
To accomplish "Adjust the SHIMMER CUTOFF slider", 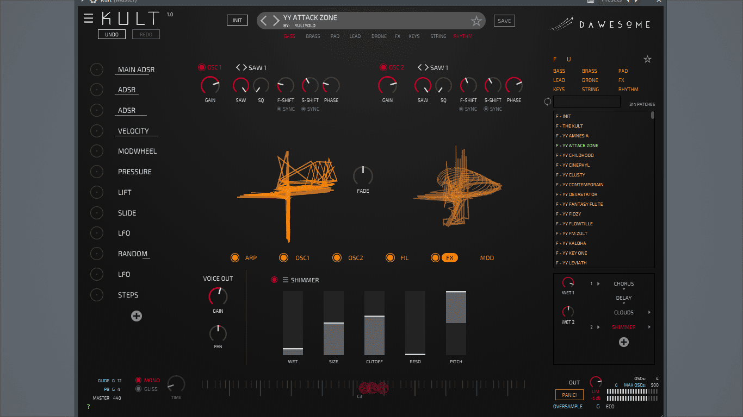I will [x=374, y=323].
